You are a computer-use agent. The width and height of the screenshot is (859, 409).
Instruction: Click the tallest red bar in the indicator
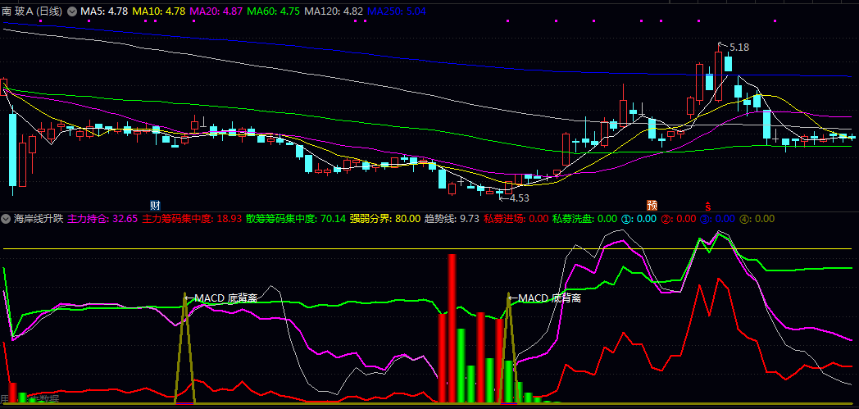pyautogui.click(x=452, y=329)
